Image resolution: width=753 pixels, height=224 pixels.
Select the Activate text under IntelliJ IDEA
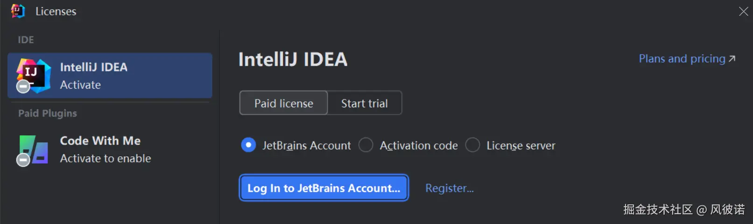pyautogui.click(x=80, y=85)
